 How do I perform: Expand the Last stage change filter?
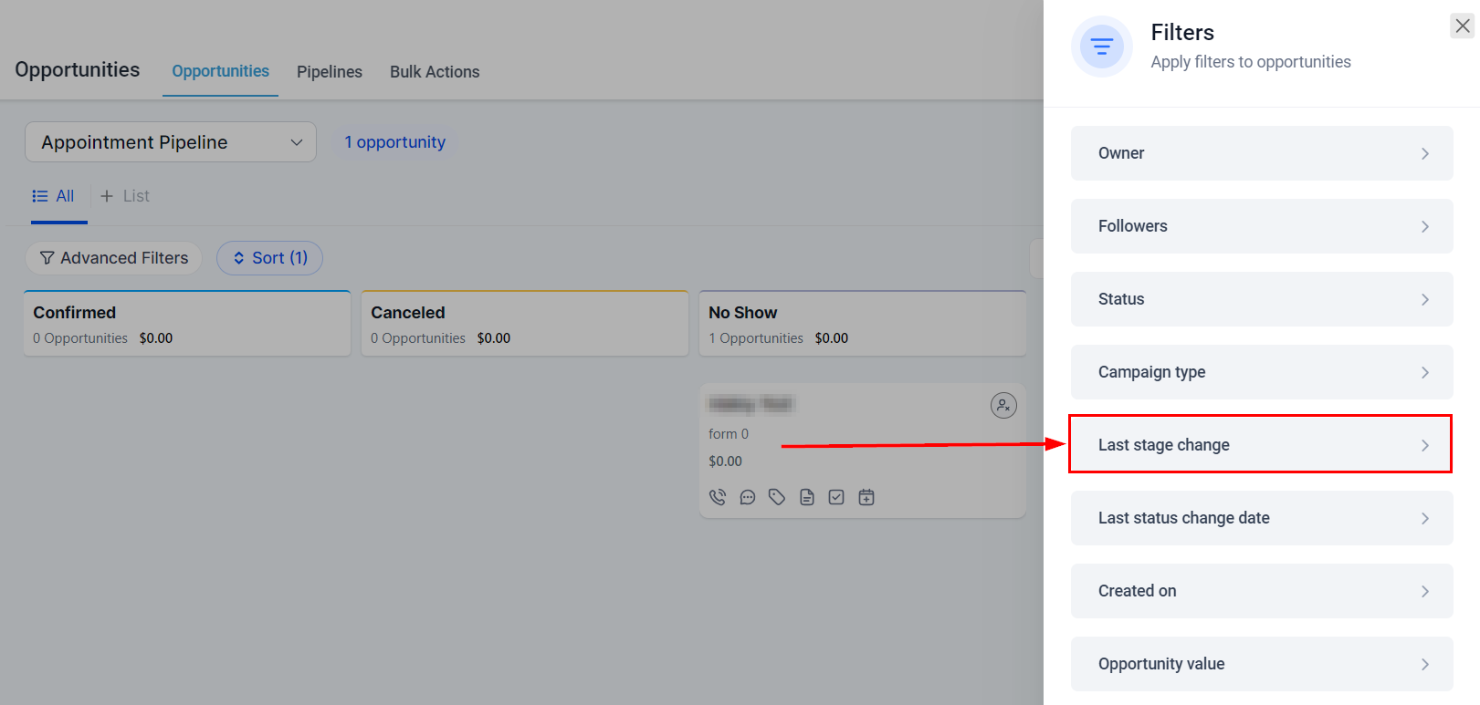[x=1261, y=445]
